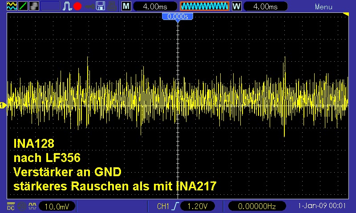
Task: Click the gray persistence display icon
Action: pyautogui.click(x=34, y=6)
